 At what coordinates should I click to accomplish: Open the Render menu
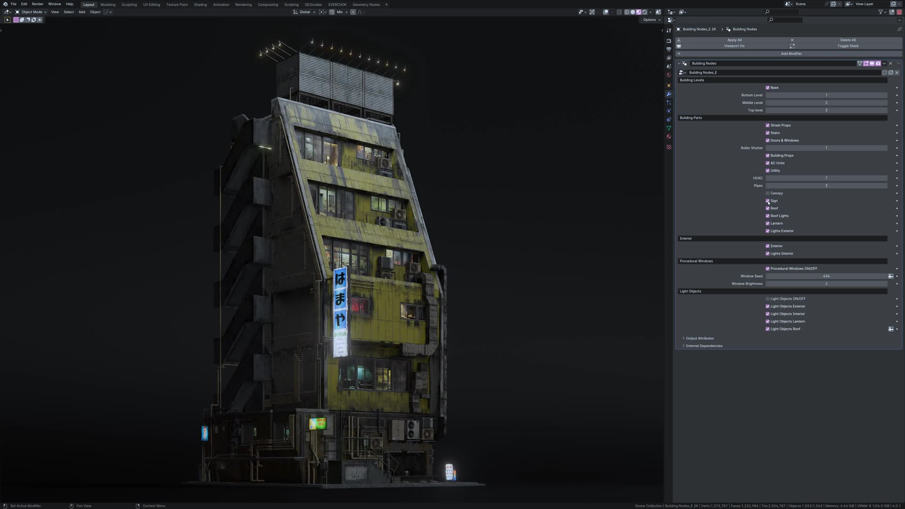pos(38,4)
